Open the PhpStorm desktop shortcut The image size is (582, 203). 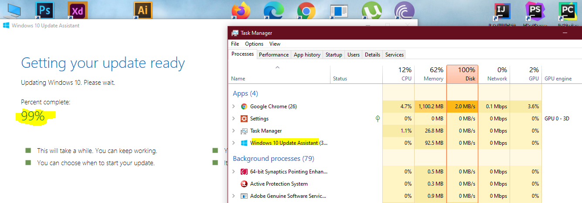pos(536,12)
